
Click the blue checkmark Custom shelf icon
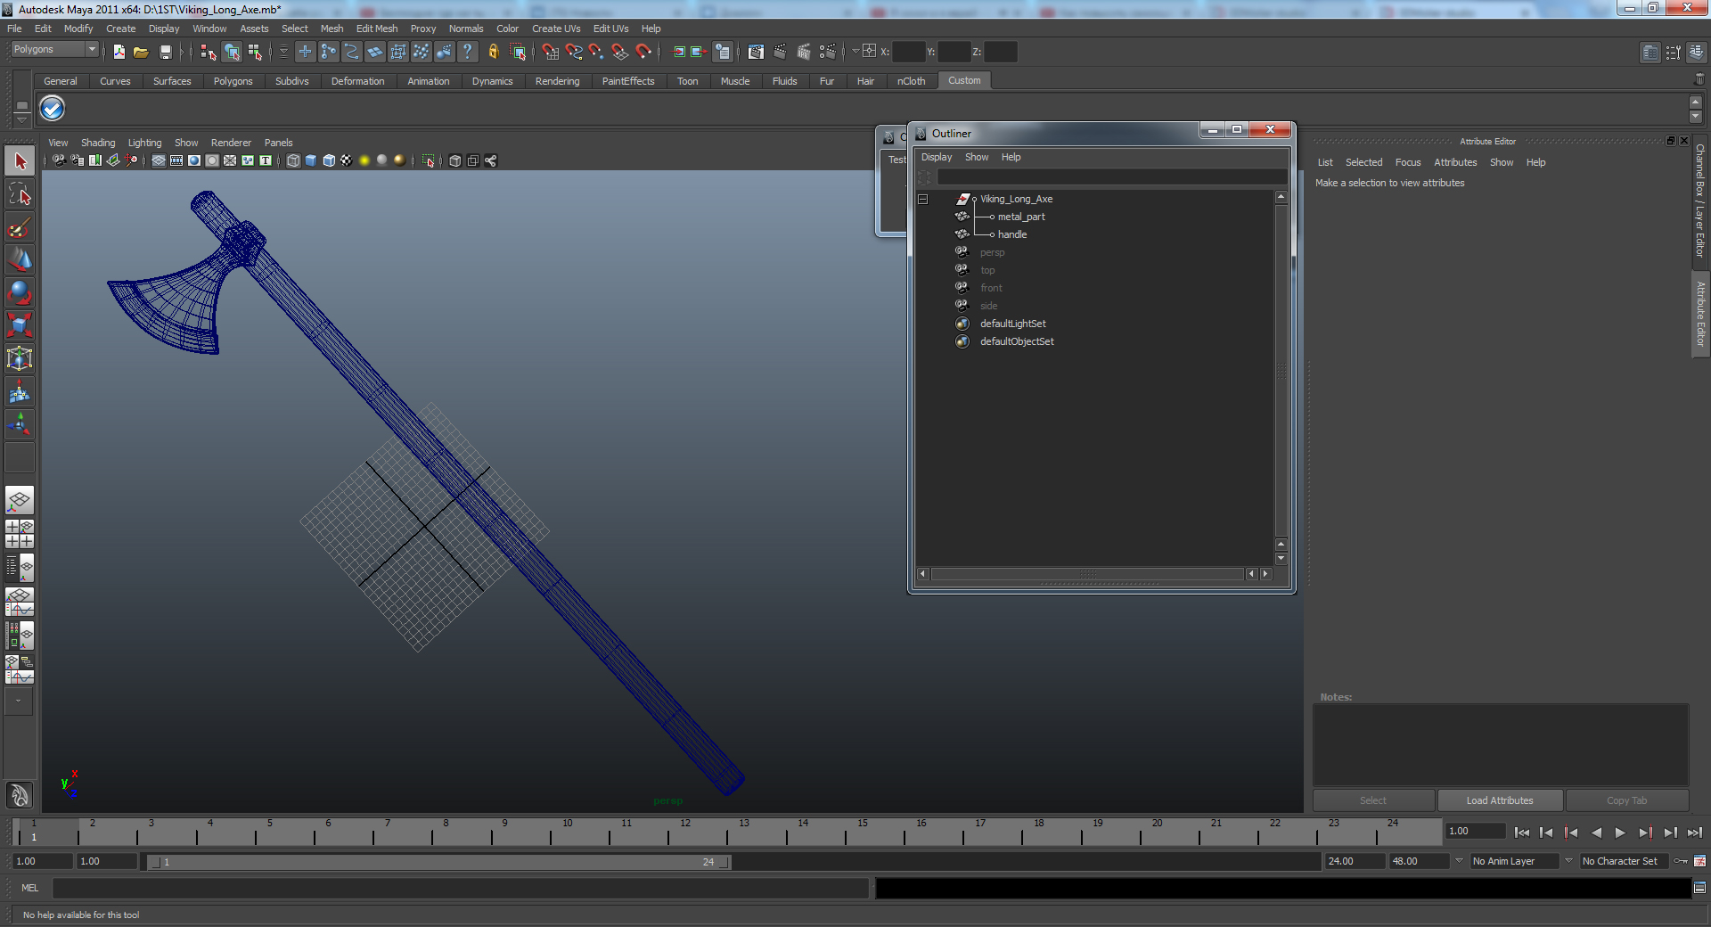click(x=53, y=109)
